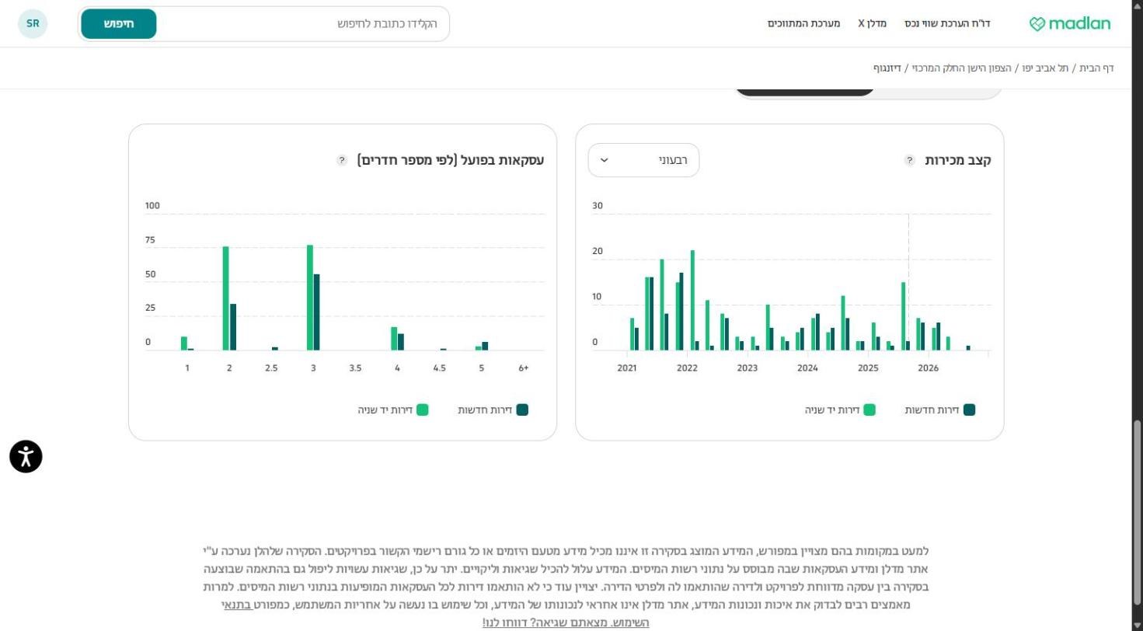Open the הצפון הישן החלק המרכזי breadcrumb
Image resolution: width=1143 pixels, height=631 pixels.
point(962,68)
